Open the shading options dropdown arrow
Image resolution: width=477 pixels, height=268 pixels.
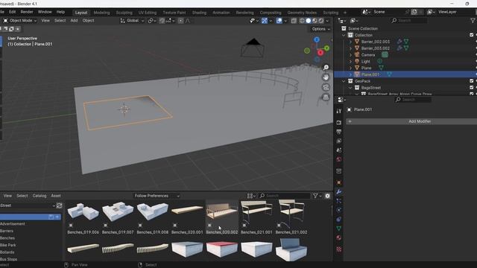(327, 21)
